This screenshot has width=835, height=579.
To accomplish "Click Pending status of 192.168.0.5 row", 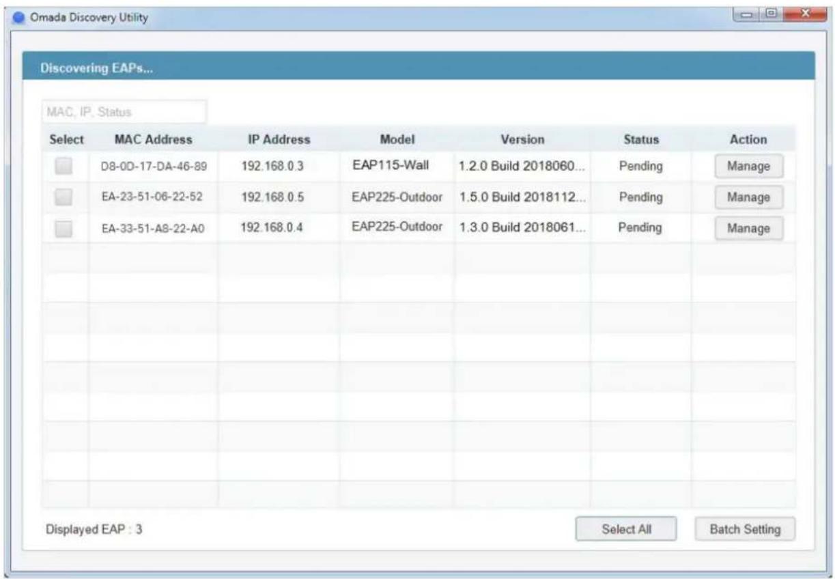I will tap(640, 197).
